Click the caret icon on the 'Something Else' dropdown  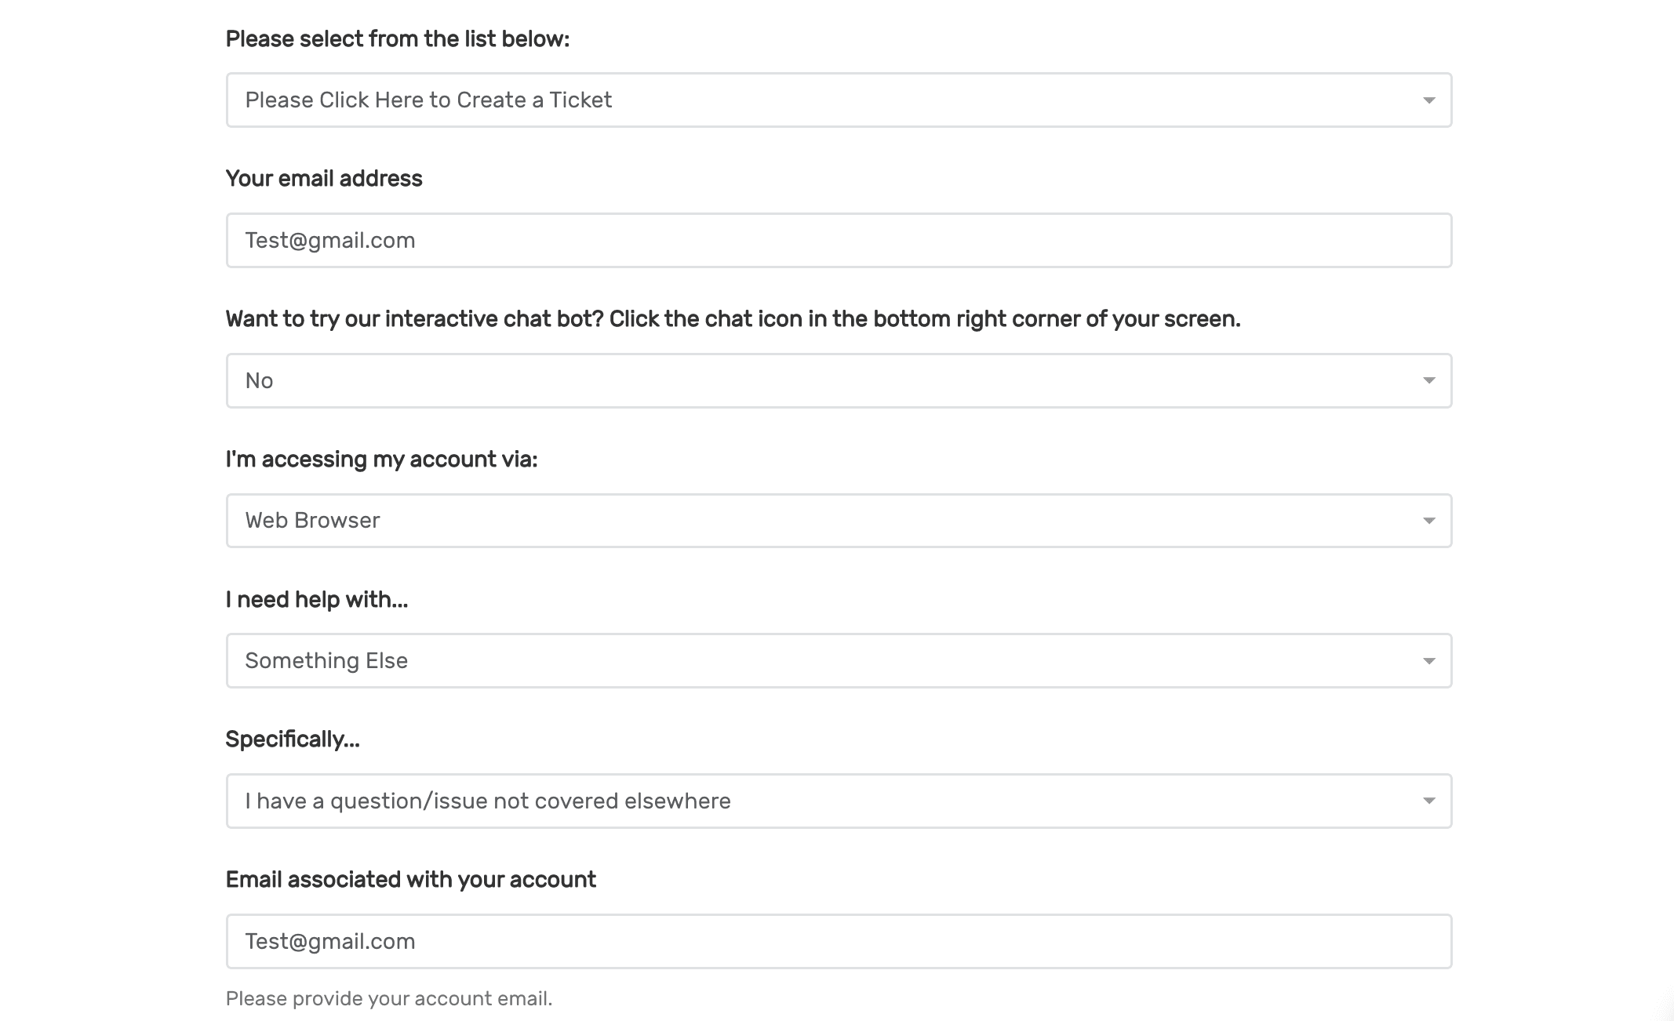click(x=1428, y=661)
